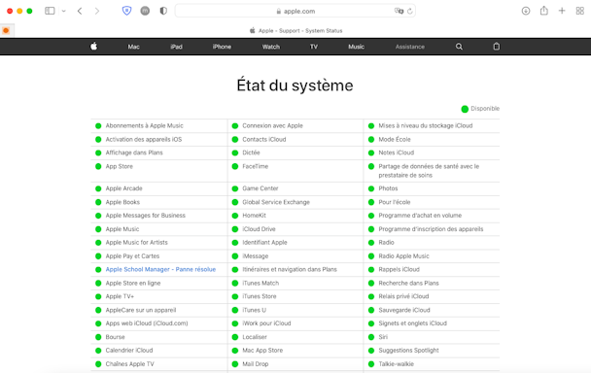Click the Mises à niveau du stockage iCloud entry
Screen dimensions: 591x373
coord(426,125)
